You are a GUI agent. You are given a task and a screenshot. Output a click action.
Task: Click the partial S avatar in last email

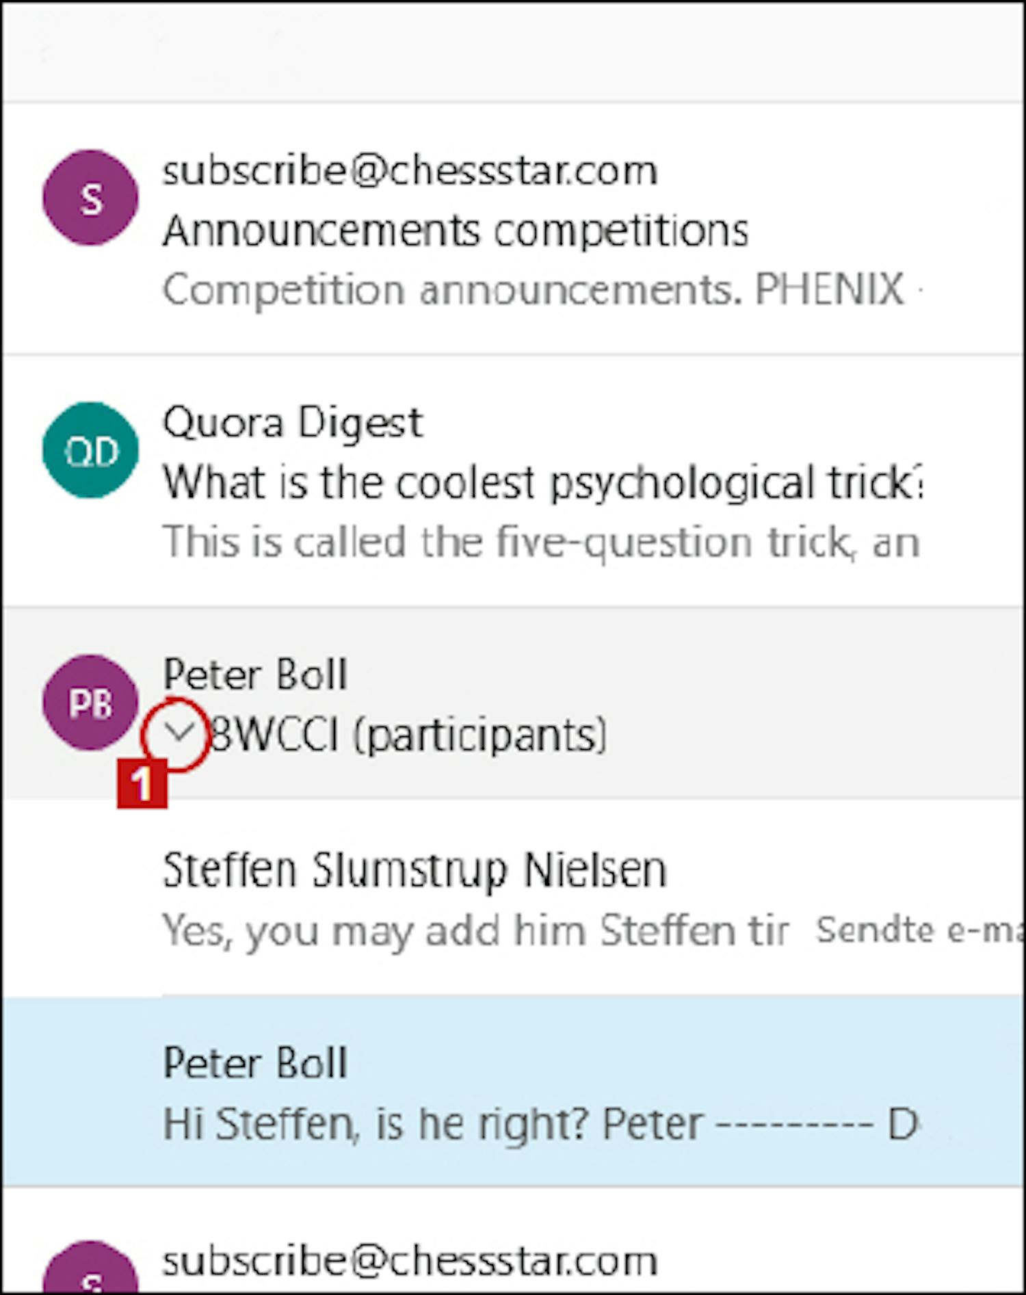pos(90,1268)
